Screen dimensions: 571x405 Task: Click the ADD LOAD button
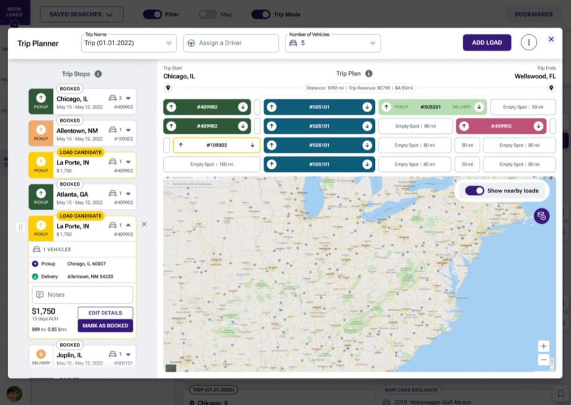(487, 42)
